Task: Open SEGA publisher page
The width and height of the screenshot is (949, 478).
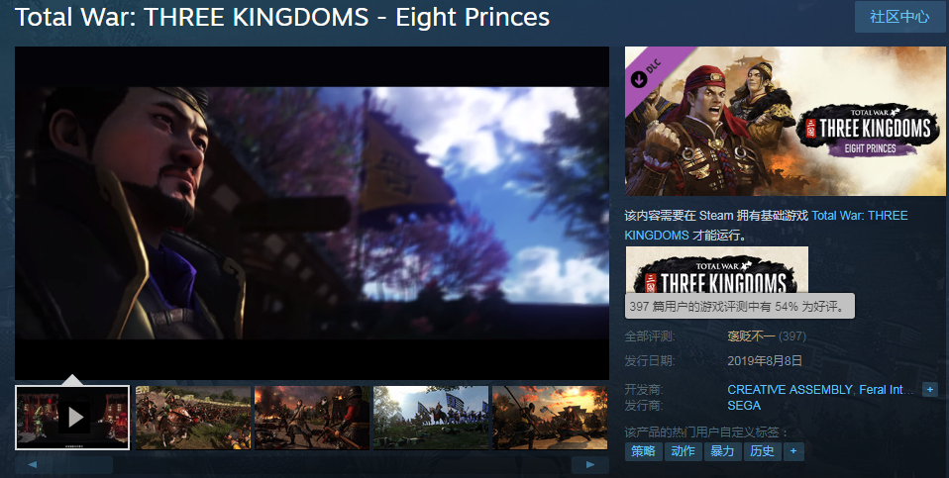Action: coord(744,406)
